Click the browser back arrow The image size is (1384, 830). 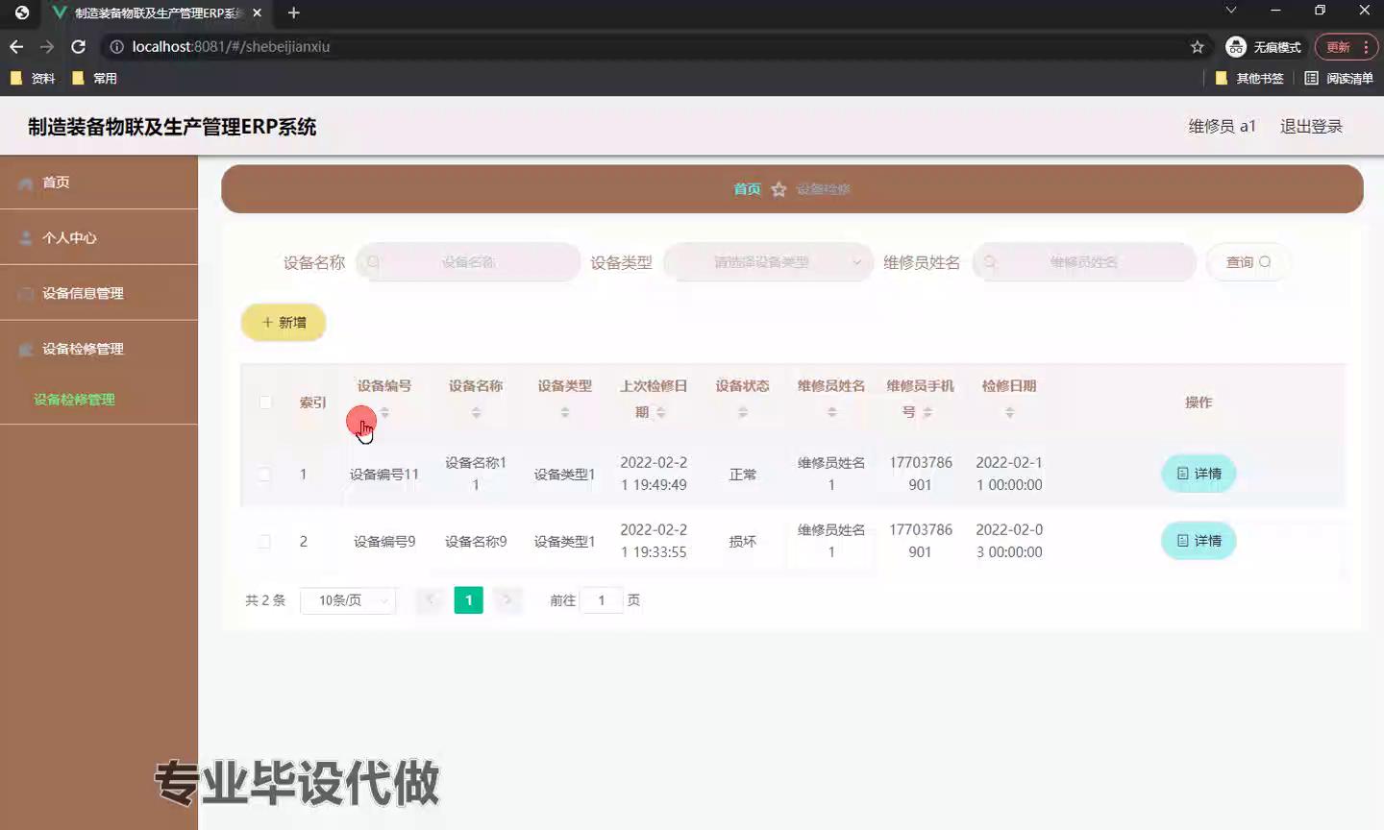point(16,46)
